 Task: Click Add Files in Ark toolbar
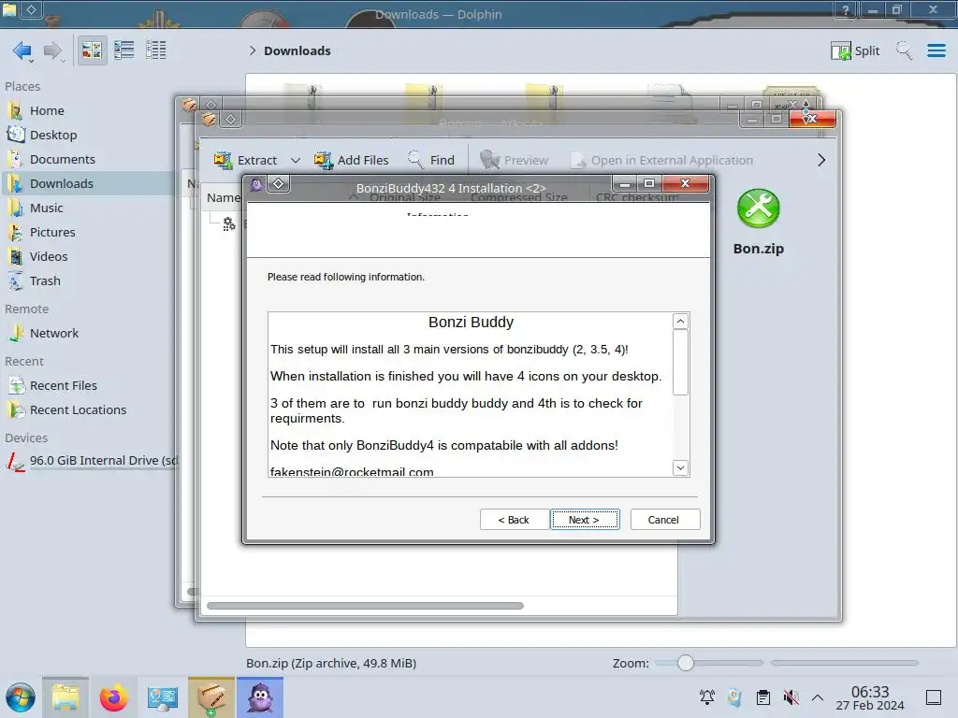[352, 160]
